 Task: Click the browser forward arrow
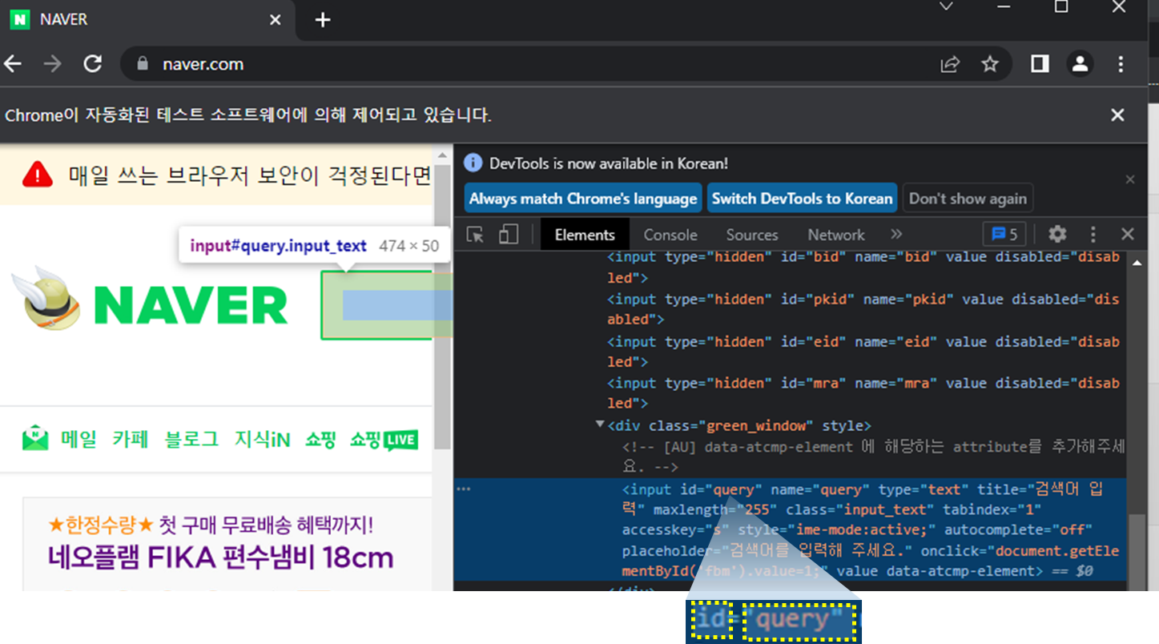[x=53, y=64]
